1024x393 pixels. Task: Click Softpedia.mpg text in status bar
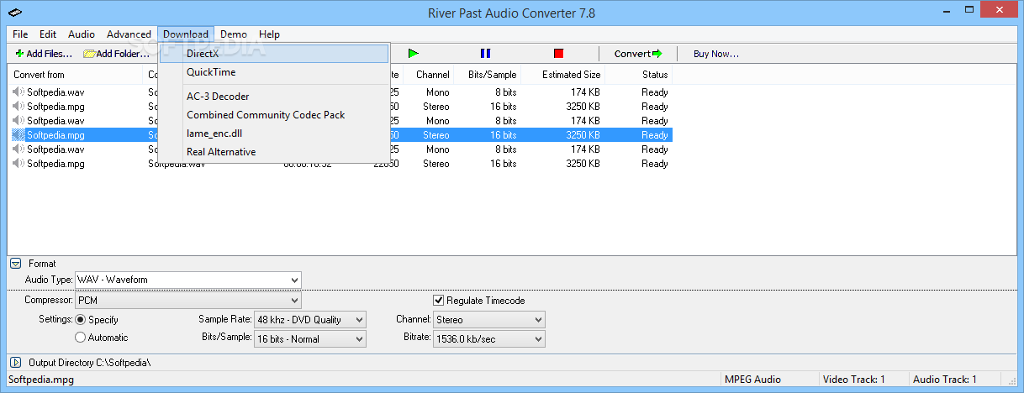coord(41,380)
